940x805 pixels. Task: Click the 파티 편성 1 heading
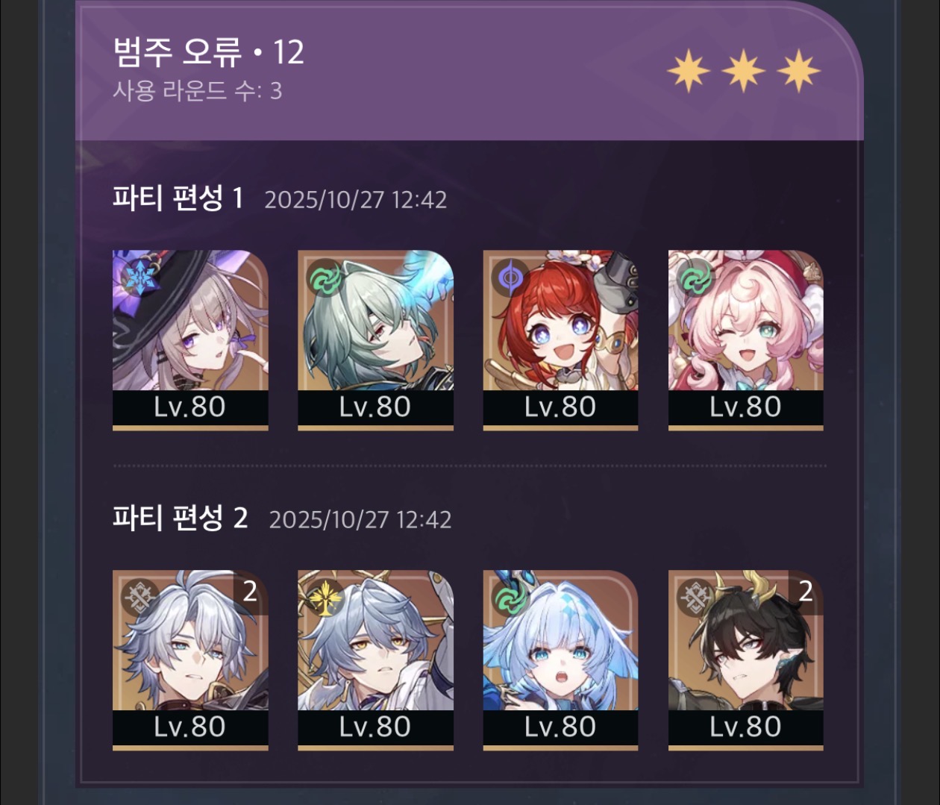click(178, 198)
